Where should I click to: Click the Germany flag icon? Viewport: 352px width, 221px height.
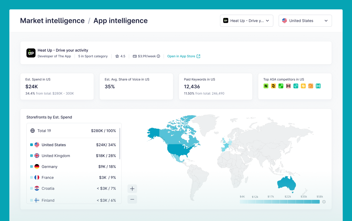click(37, 166)
